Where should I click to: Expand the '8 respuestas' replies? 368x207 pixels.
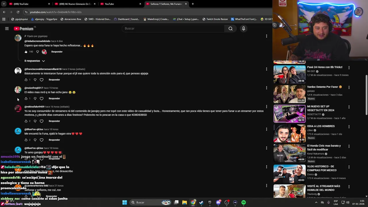click(x=34, y=61)
